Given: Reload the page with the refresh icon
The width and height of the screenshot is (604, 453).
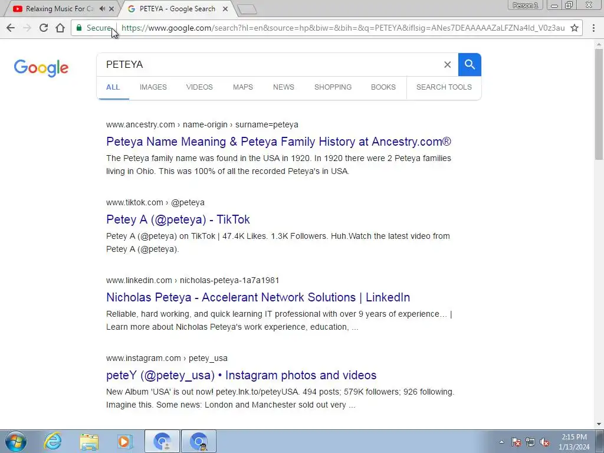Looking at the screenshot, I should point(44,28).
